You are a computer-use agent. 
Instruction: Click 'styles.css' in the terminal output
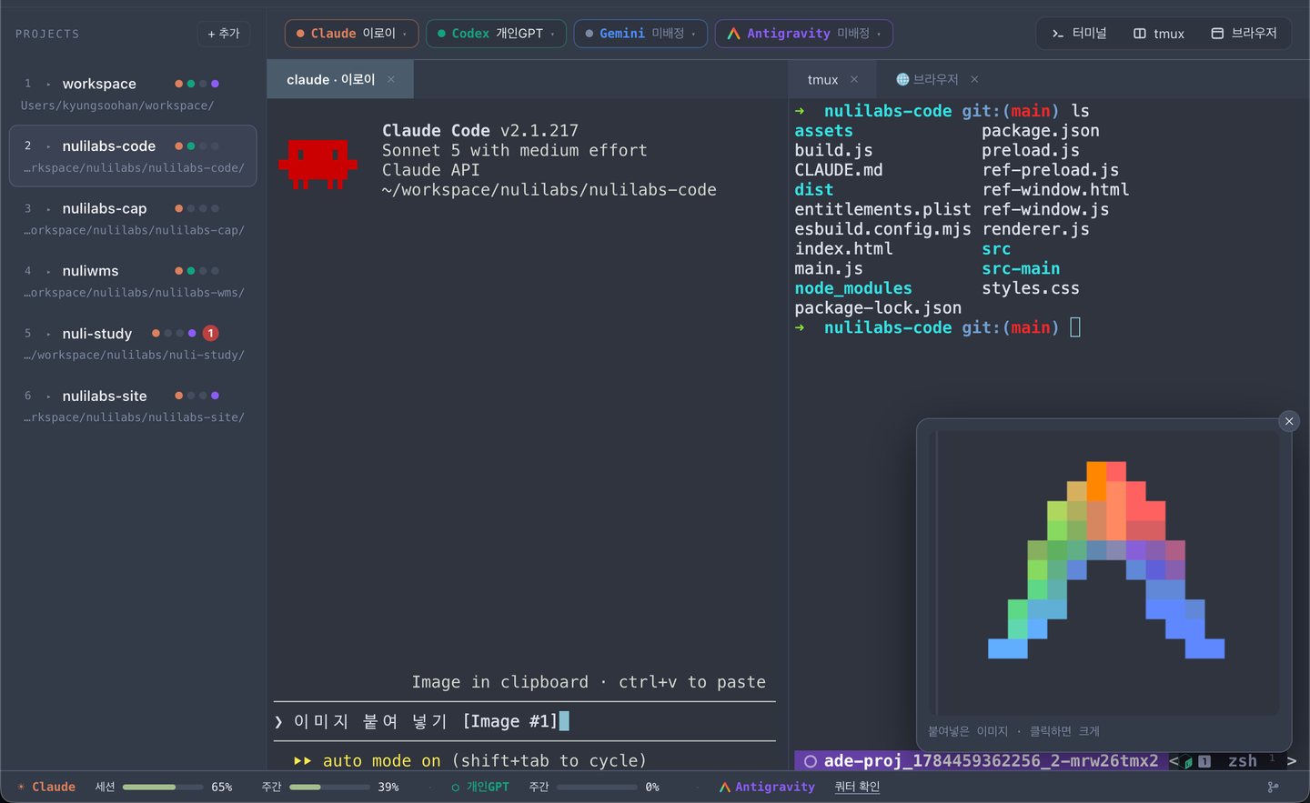[x=1031, y=288]
